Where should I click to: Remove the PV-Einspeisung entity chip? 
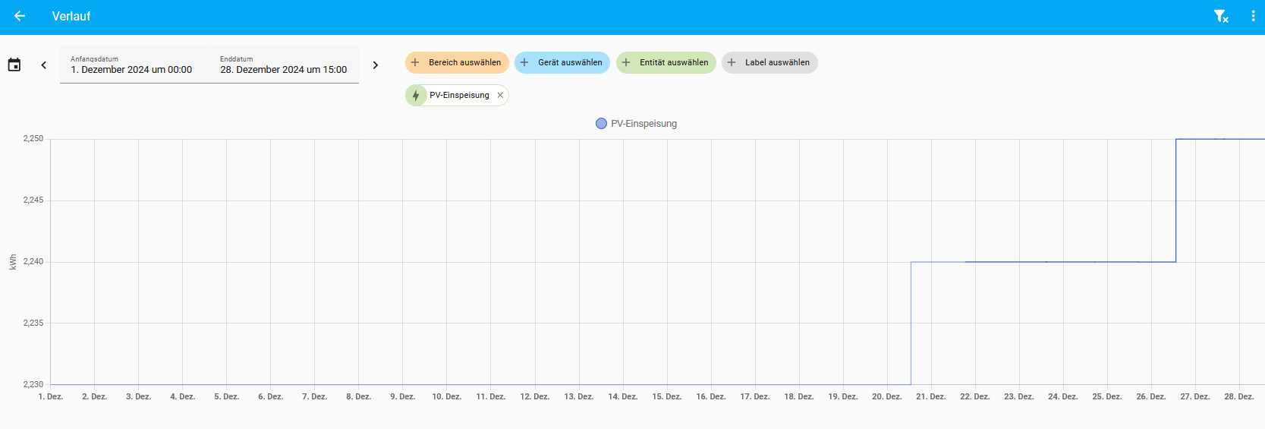tap(500, 96)
